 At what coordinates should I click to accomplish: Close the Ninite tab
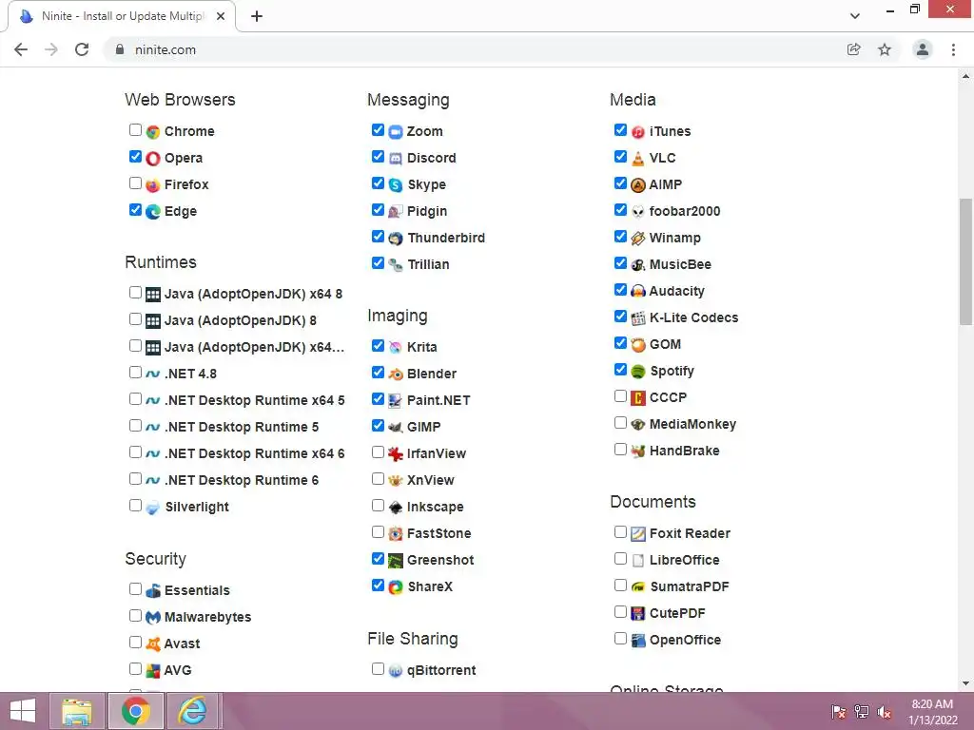tap(221, 16)
